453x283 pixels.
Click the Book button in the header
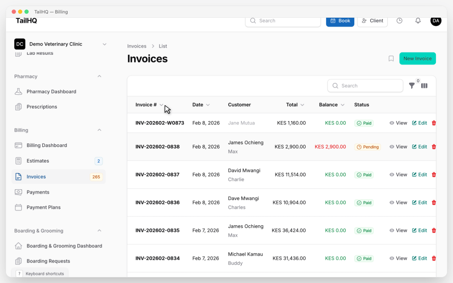pyautogui.click(x=340, y=21)
